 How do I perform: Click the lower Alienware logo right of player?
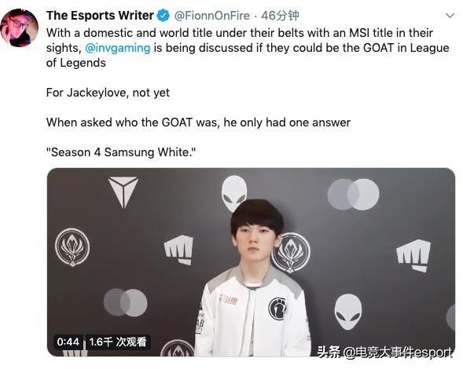click(348, 312)
